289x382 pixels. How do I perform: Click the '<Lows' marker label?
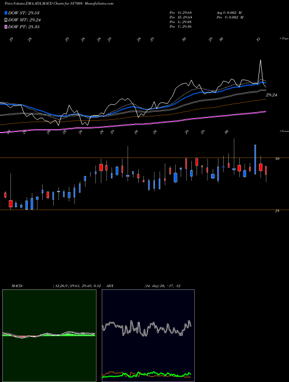click(x=284, y=131)
